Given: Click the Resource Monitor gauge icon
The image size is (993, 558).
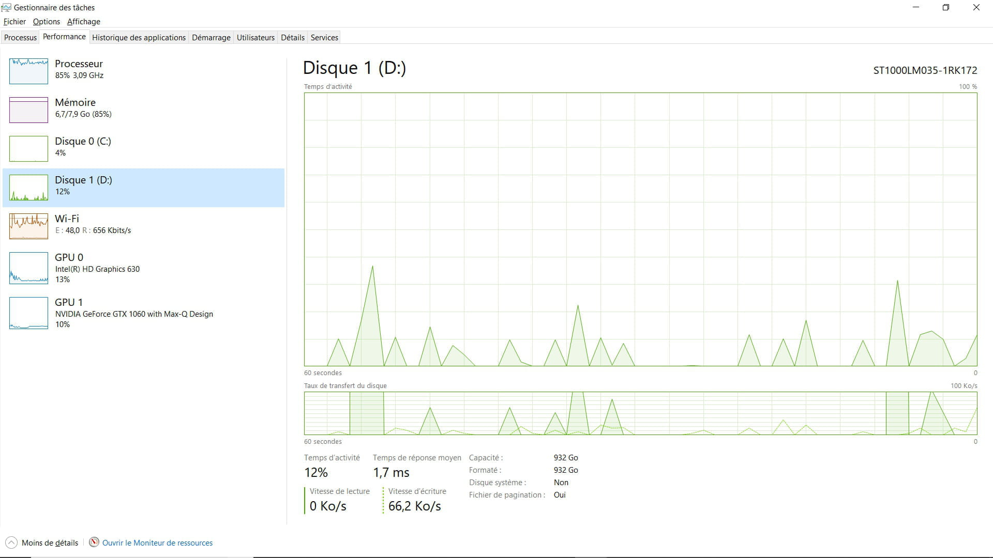Looking at the screenshot, I should [x=94, y=542].
